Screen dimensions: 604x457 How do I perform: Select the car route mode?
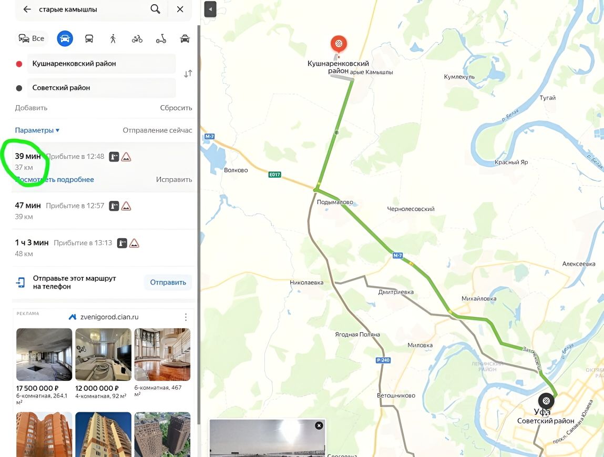(65, 38)
